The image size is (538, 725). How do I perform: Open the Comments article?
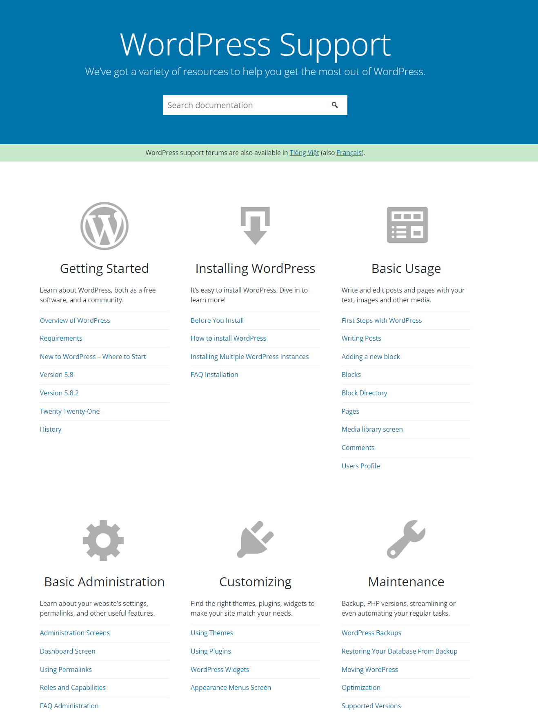tap(358, 448)
